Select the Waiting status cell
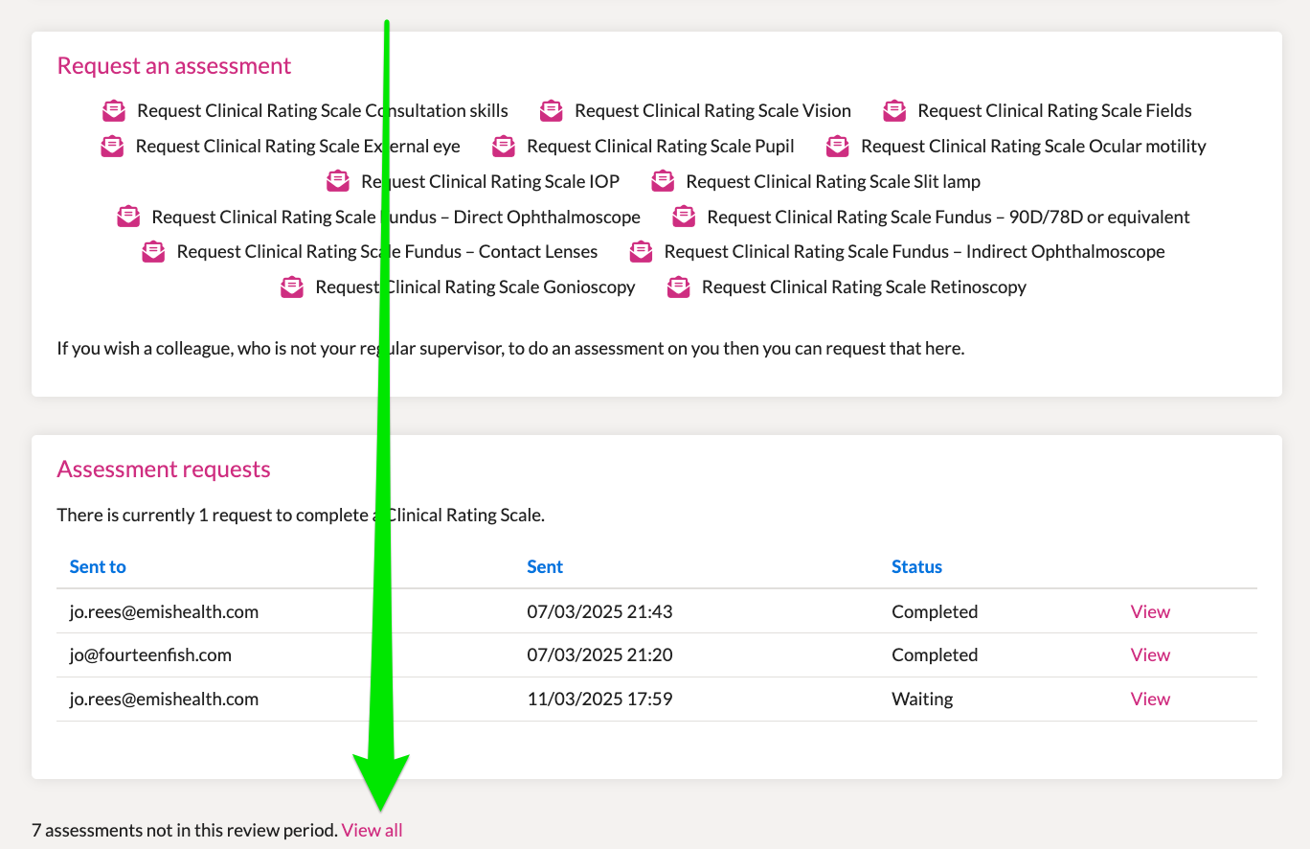This screenshot has width=1310, height=849. 922,699
